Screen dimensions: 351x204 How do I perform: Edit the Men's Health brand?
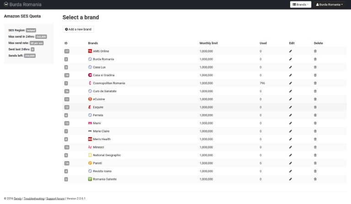coord(290,139)
